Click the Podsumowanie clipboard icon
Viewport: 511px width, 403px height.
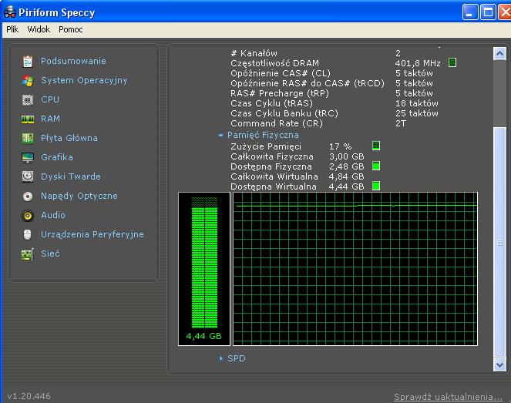tap(28, 61)
